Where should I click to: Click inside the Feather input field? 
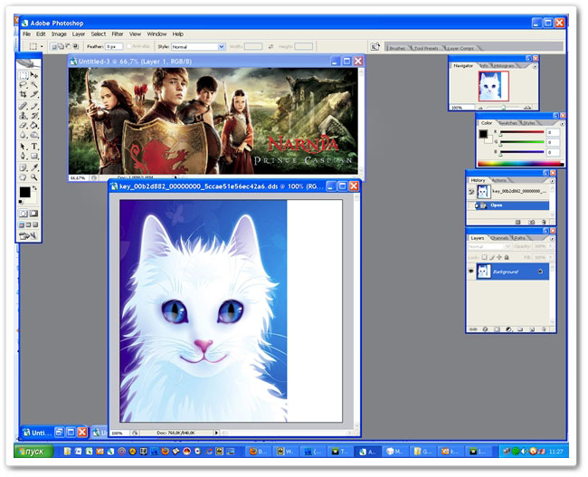(x=115, y=46)
